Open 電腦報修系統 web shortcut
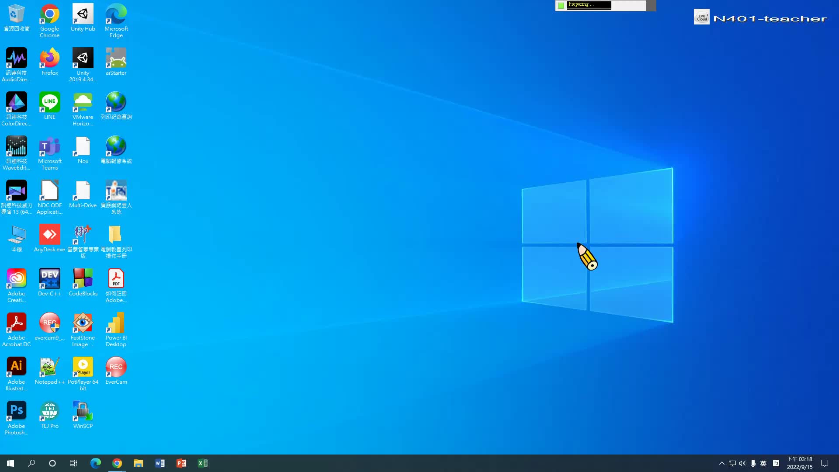839x472 pixels. (x=116, y=150)
